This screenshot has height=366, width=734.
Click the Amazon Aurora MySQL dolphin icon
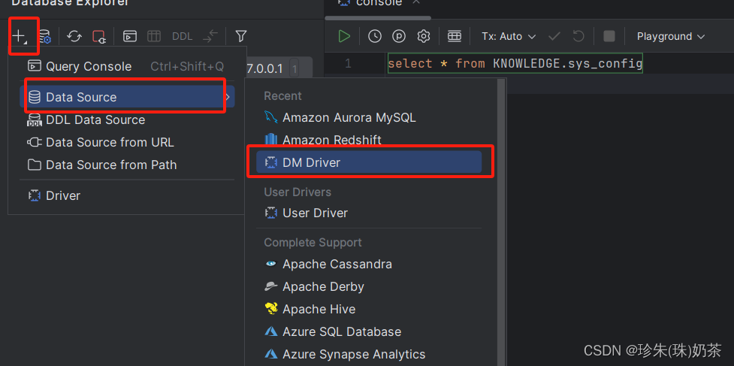click(271, 117)
